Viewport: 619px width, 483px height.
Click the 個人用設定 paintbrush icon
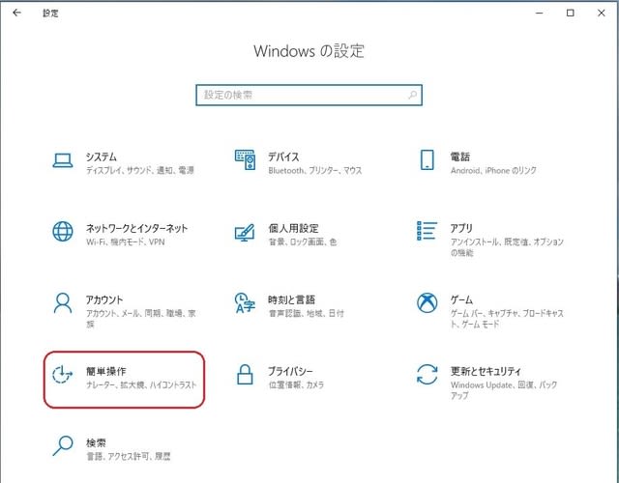245,232
